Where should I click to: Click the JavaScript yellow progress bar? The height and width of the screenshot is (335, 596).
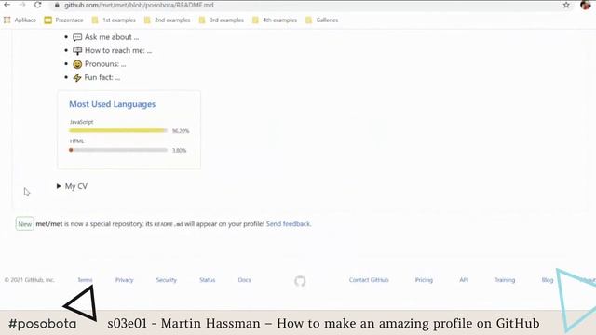(118, 130)
